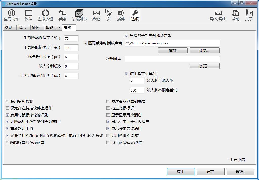Viewport: 259px width, 180px height.
Task: Click the 手势 (Gestures) icon
Action: [x=62, y=15]
